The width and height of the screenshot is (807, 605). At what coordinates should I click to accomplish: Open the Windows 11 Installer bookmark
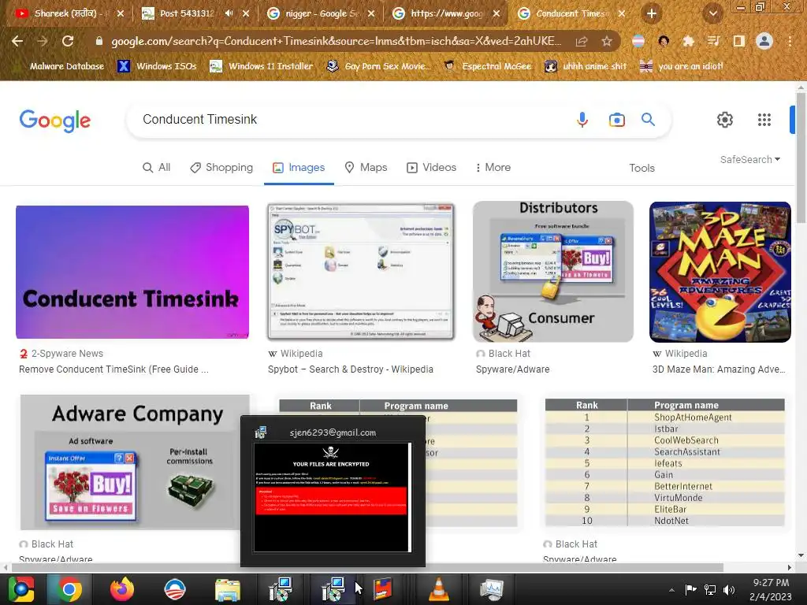(262, 66)
